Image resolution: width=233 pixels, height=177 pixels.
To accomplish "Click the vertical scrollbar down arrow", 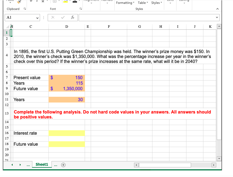I will click(219, 159).
